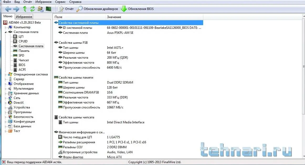Click the Сеть network icon
Image resolution: width=305 pixels, height=165 pixels.
click(x=10, y=98)
